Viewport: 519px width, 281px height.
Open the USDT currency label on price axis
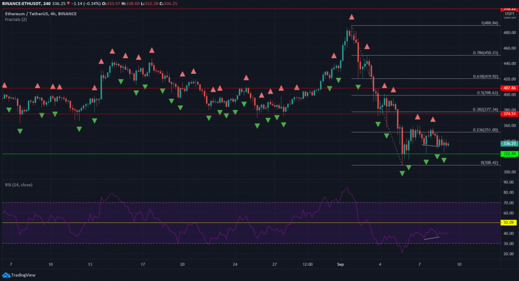tap(509, 14)
